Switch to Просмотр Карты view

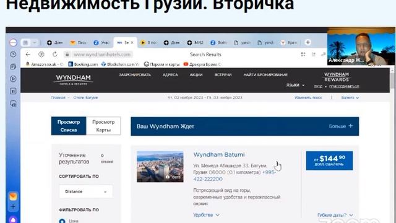click(x=103, y=126)
